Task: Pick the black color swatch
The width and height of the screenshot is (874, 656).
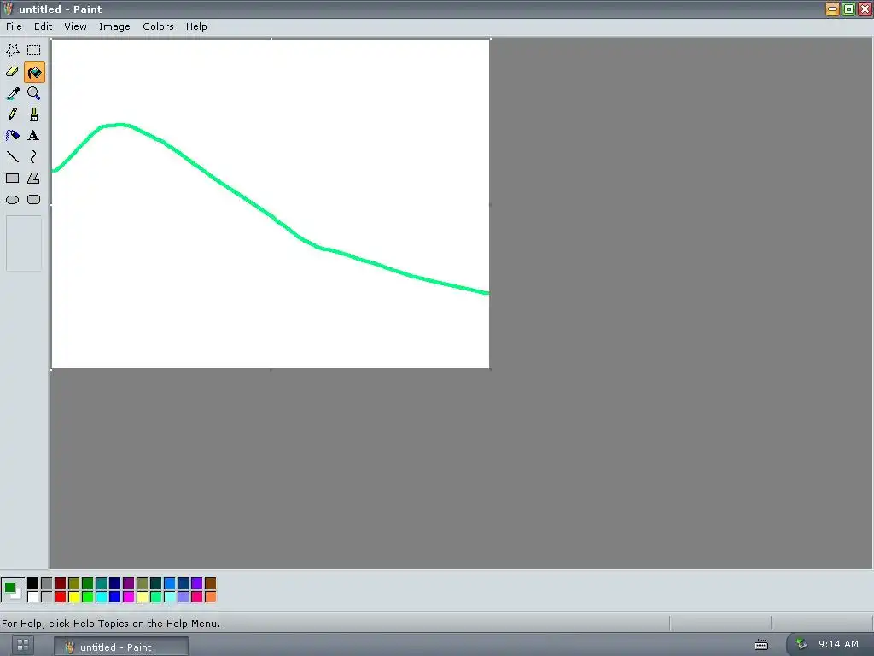Action: [33, 583]
